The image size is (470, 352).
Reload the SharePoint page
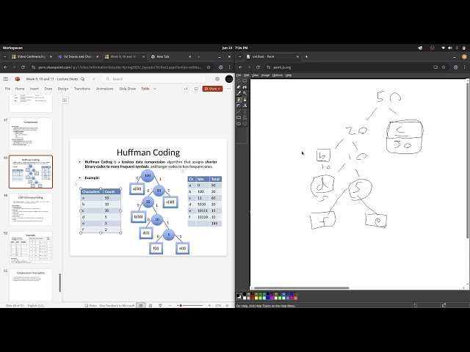23,67
